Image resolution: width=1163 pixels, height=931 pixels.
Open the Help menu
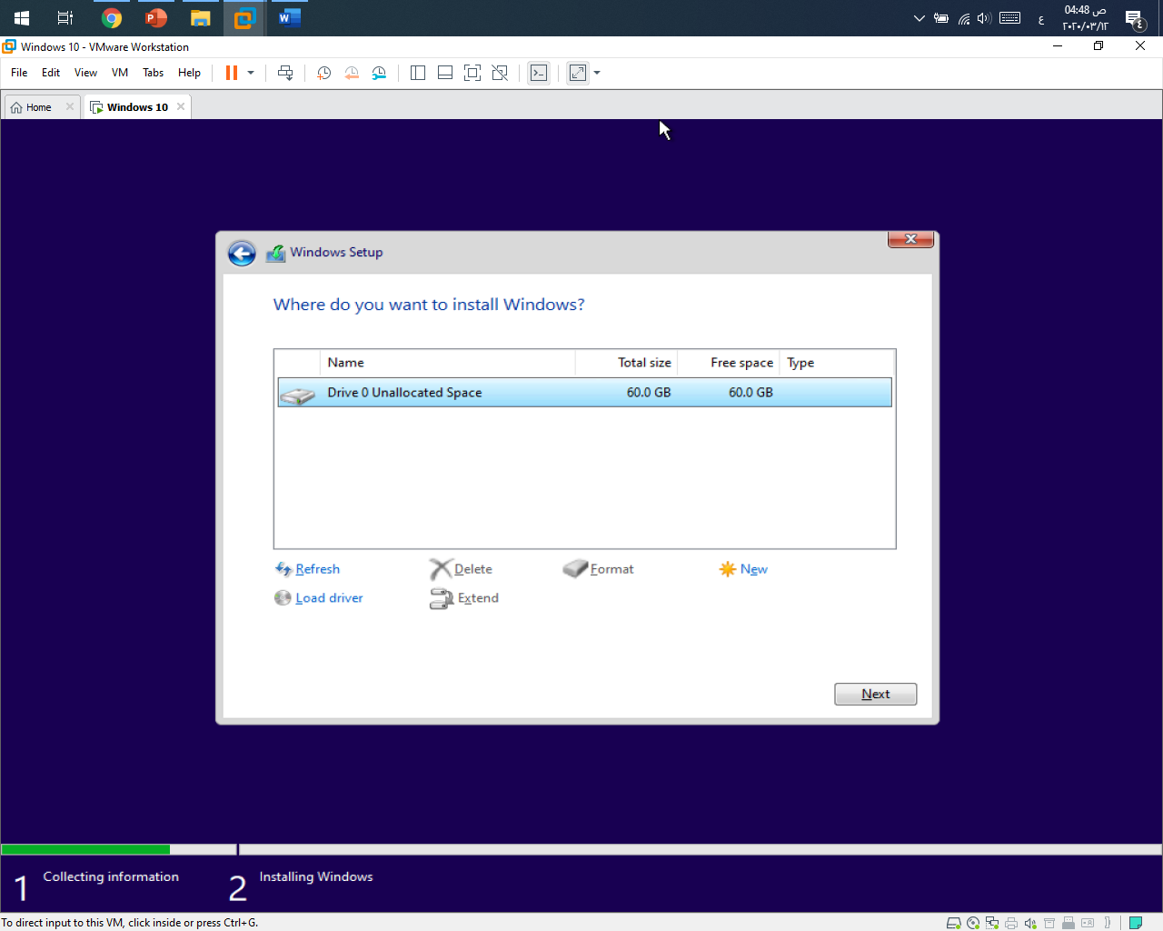(x=189, y=73)
